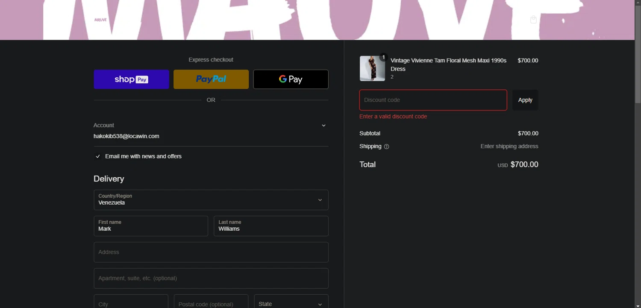Click the City input field
The image size is (641, 308).
pyautogui.click(x=131, y=301)
